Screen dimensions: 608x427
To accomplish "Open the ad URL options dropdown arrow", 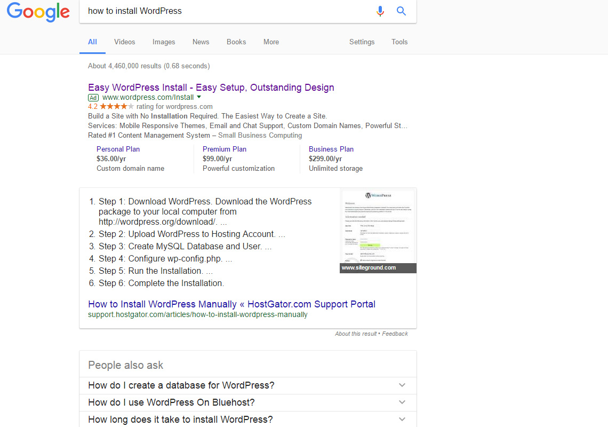I will [198, 97].
